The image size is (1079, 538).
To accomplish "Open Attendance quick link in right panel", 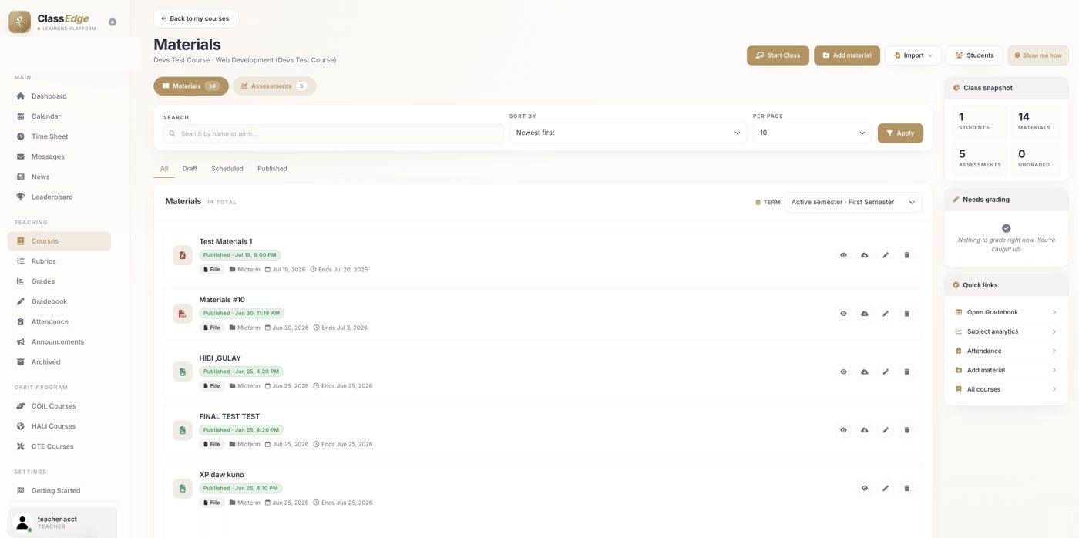I will (x=1006, y=351).
